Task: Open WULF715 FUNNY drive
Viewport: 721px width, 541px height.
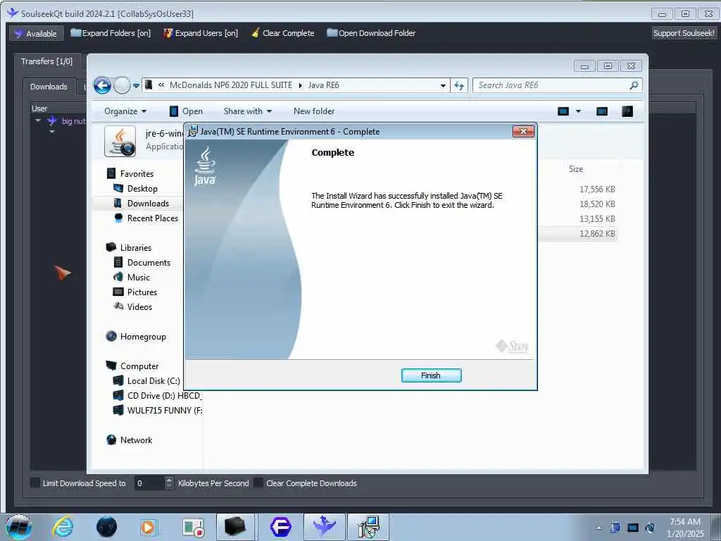Action: coord(164,411)
